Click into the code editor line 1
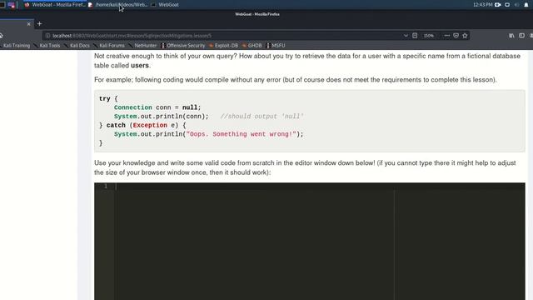Screen dimensions: 533x300 [320, 187]
